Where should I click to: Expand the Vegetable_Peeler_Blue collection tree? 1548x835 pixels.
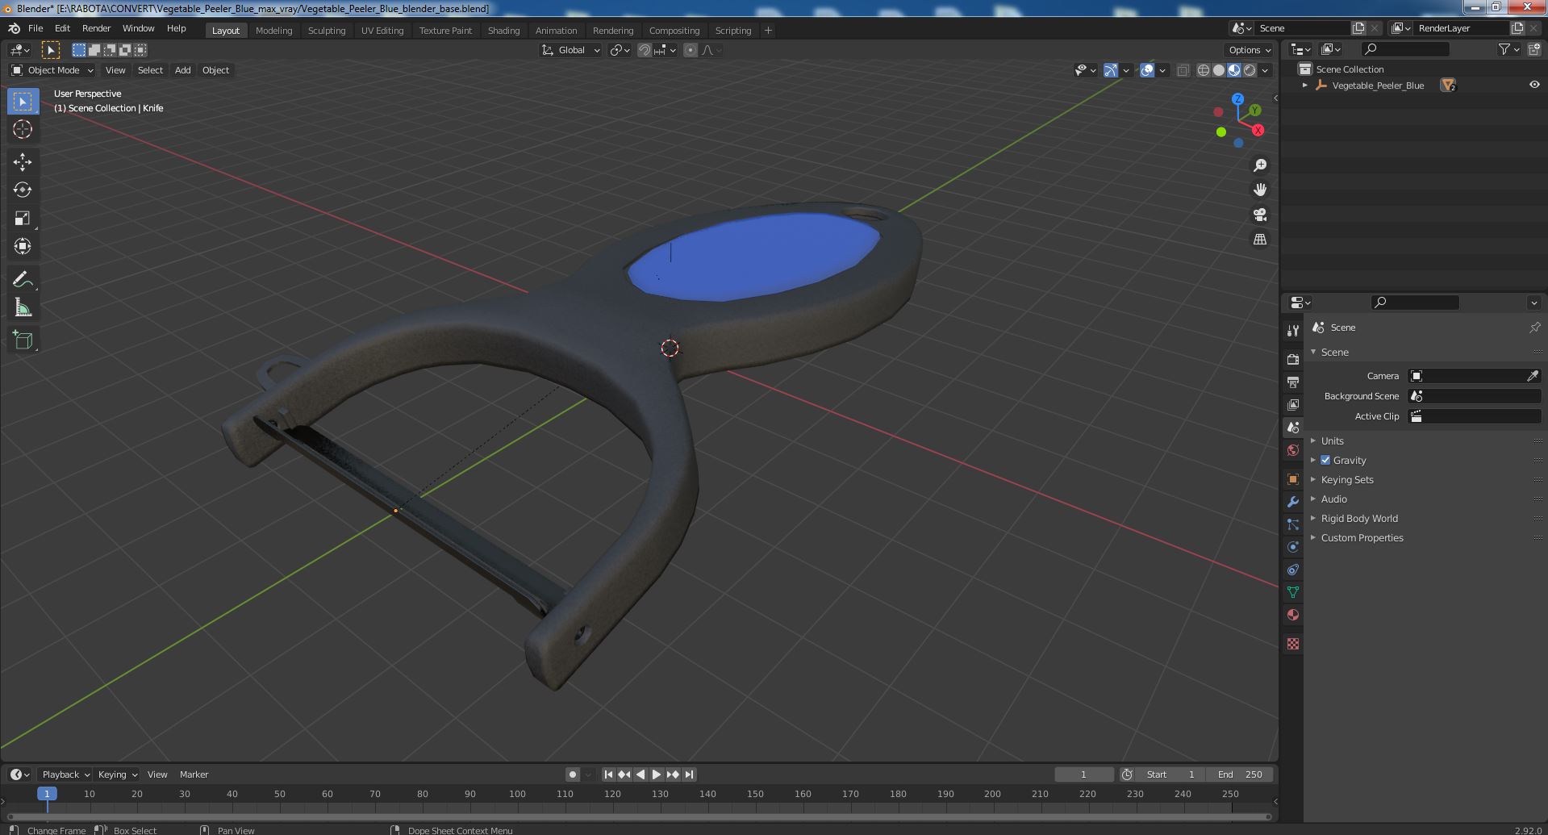point(1305,86)
